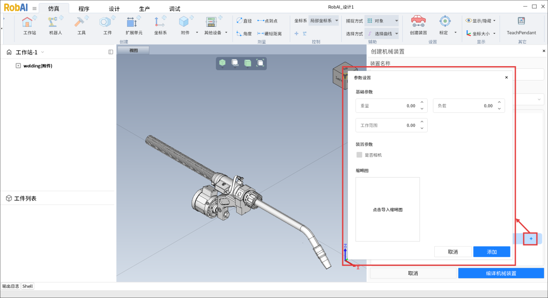Expand the 标定 dropdown arrow

455,32
